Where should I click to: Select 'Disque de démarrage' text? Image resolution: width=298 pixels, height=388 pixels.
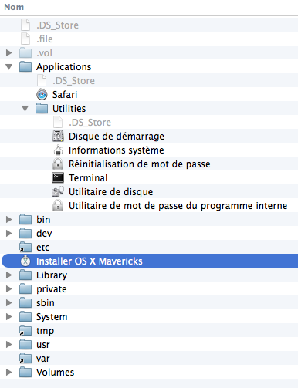[117, 137]
